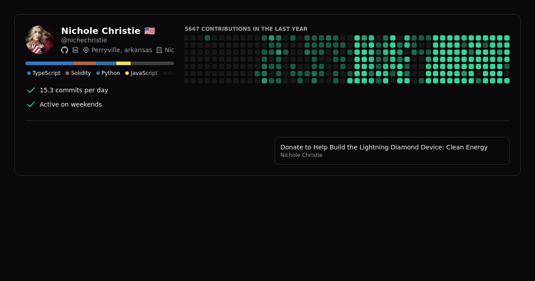Open the GitHub profile icon
Screen dimensions: 535x281
(65, 50)
